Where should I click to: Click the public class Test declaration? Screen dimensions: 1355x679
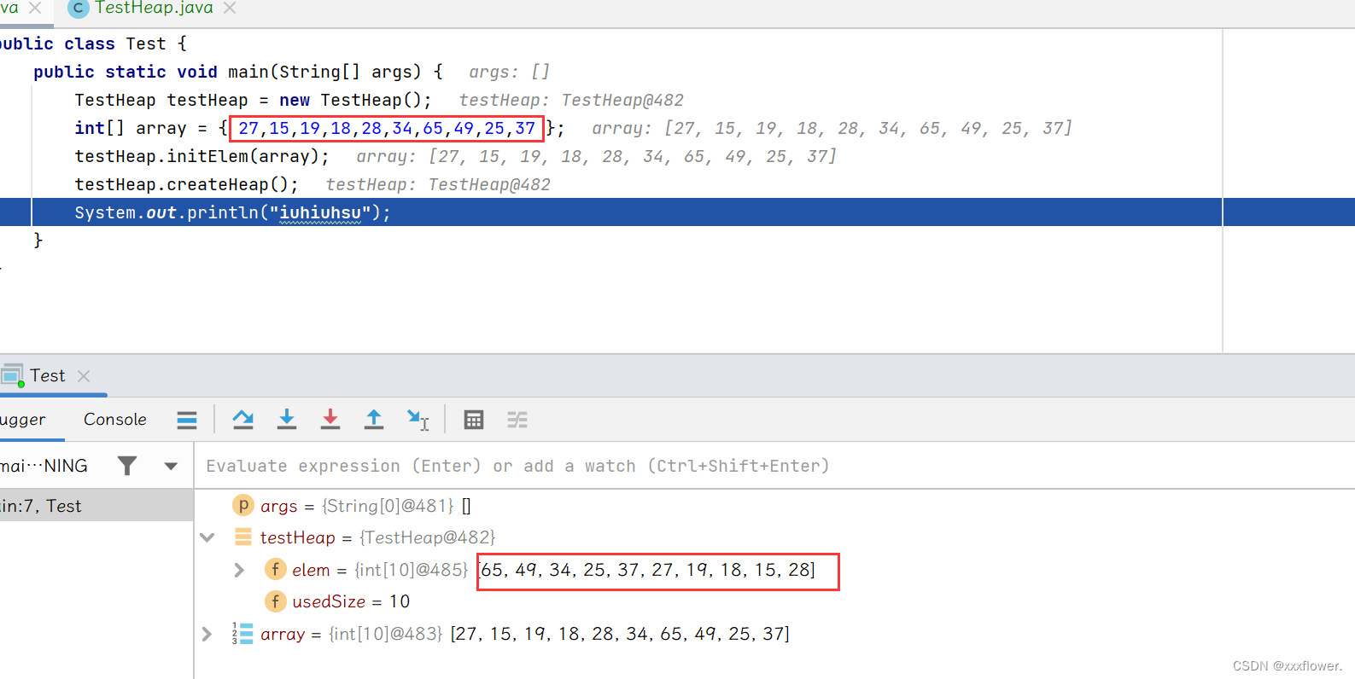[92, 44]
